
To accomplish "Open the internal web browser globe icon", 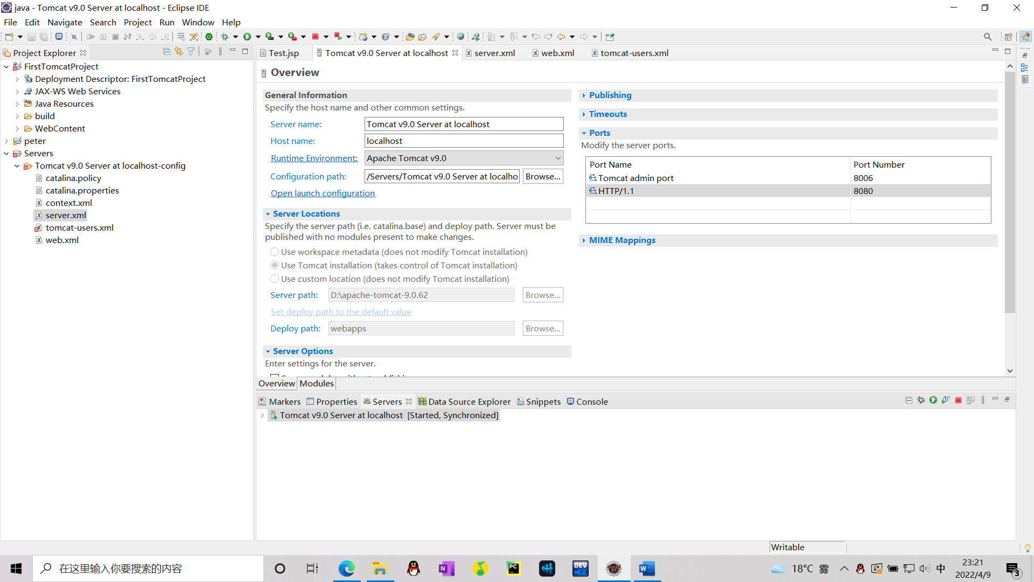I will (x=462, y=36).
